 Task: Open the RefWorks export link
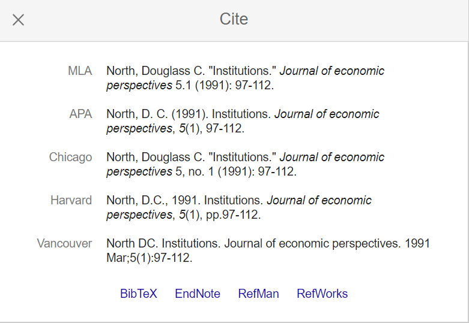pos(322,294)
